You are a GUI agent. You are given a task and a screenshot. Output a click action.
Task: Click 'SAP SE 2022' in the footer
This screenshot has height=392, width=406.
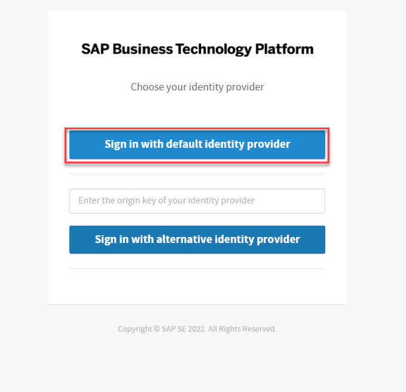click(183, 329)
